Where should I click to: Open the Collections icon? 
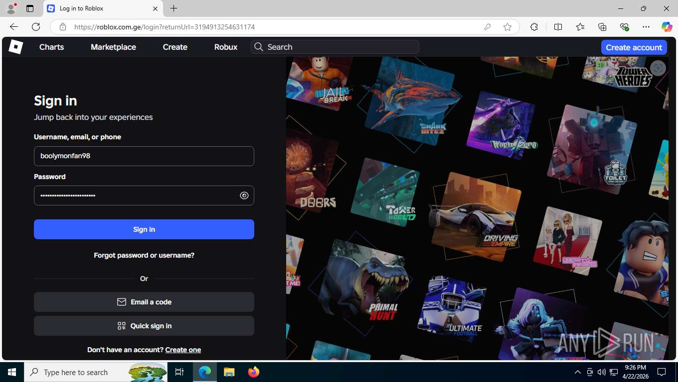[x=602, y=27]
